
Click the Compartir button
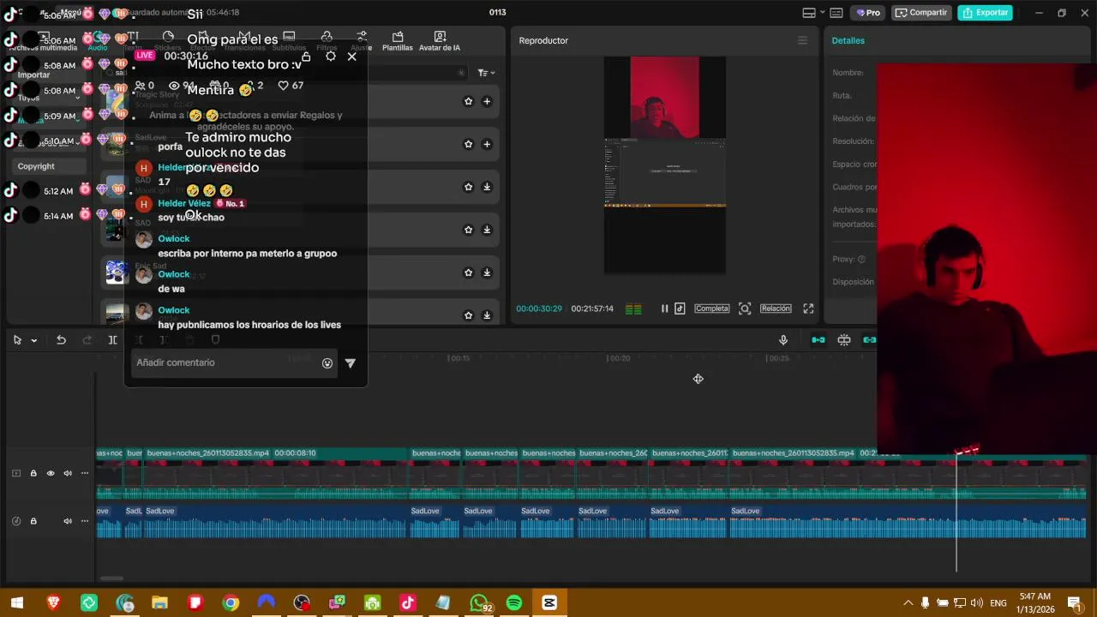pos(921,13)
